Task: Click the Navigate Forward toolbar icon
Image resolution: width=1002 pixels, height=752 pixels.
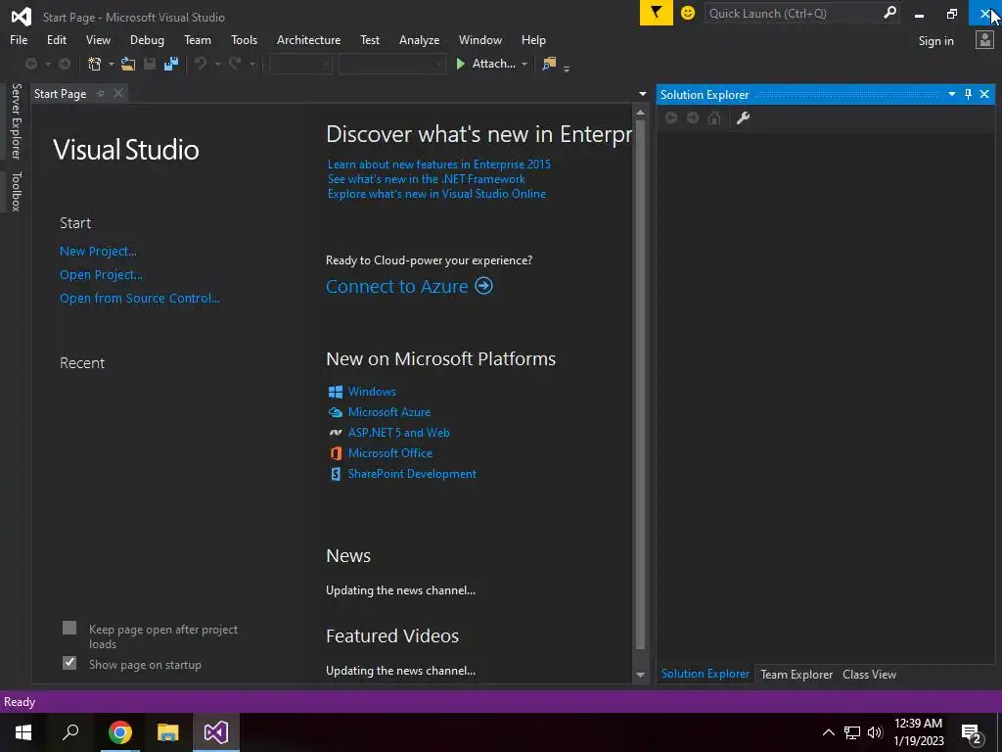Action: (x=64, y=64)
